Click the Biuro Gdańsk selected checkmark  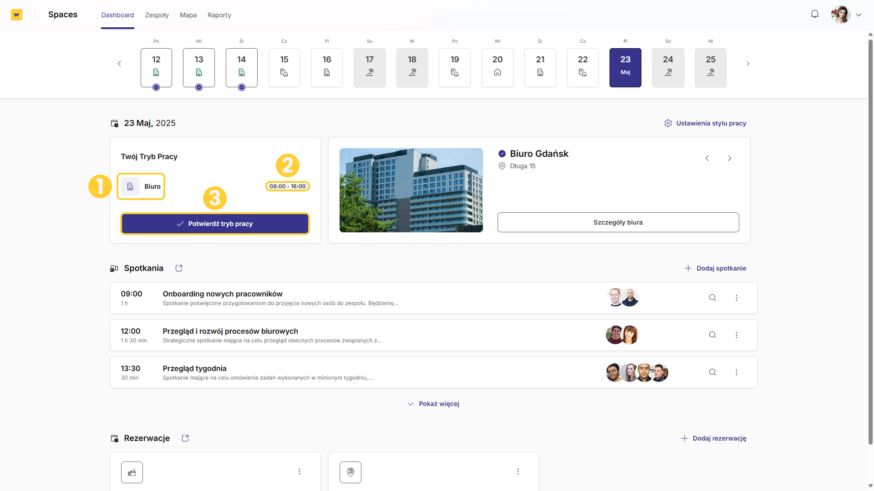coord(502,154)
